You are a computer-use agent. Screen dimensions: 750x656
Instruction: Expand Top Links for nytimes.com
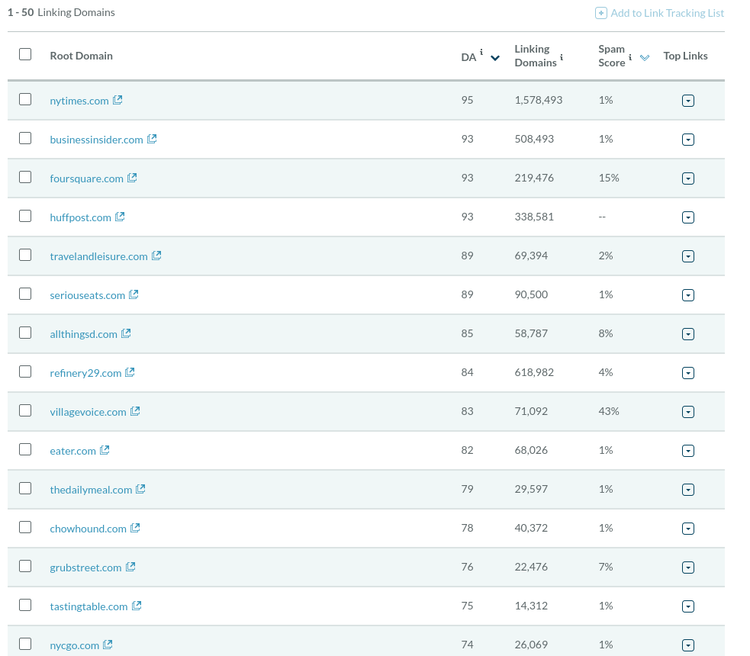point(687,101)
